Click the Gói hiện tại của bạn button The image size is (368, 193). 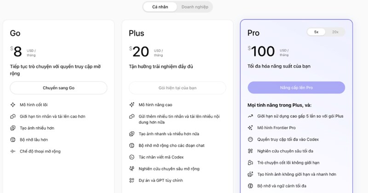click(177, 88)
